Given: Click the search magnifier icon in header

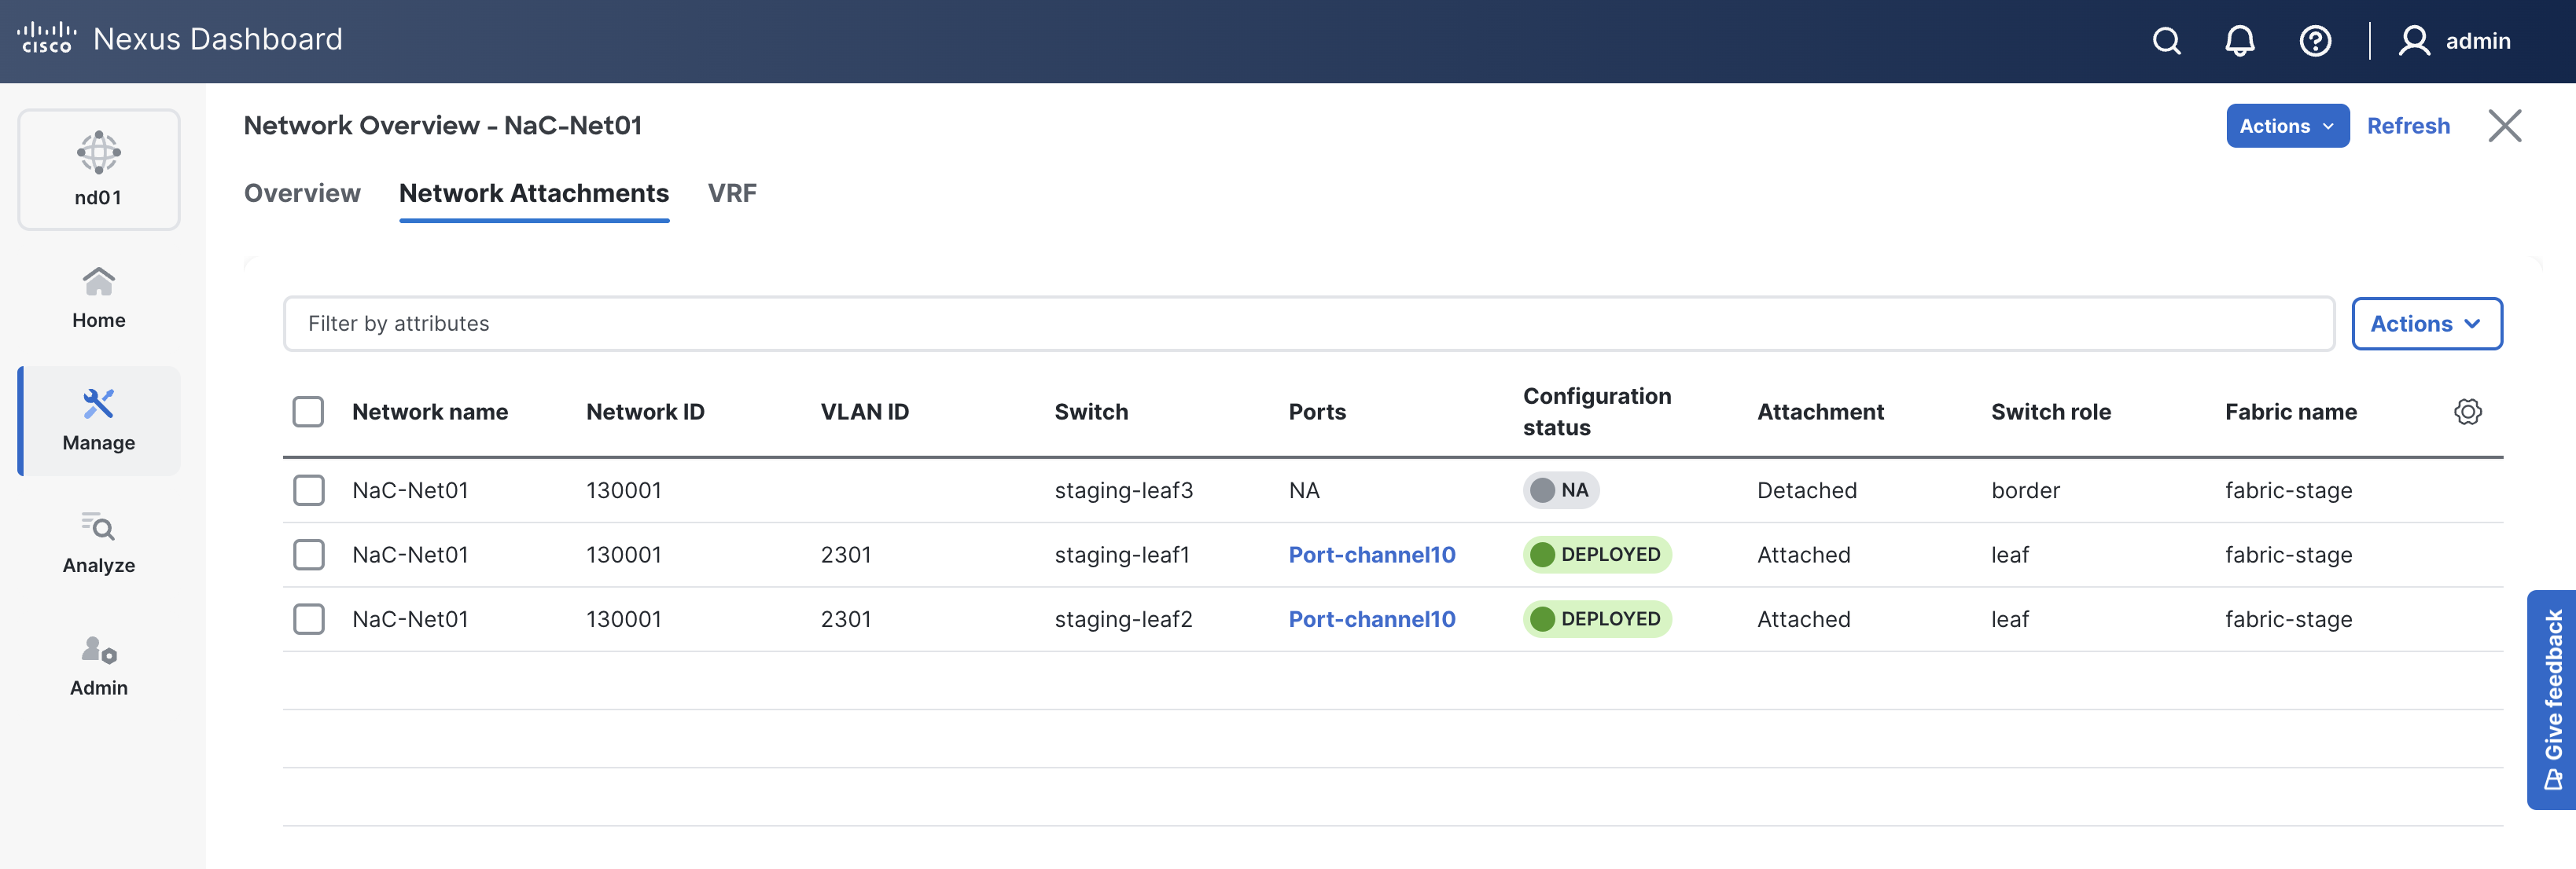Looking at the screenshot, I should (2166, 41).
